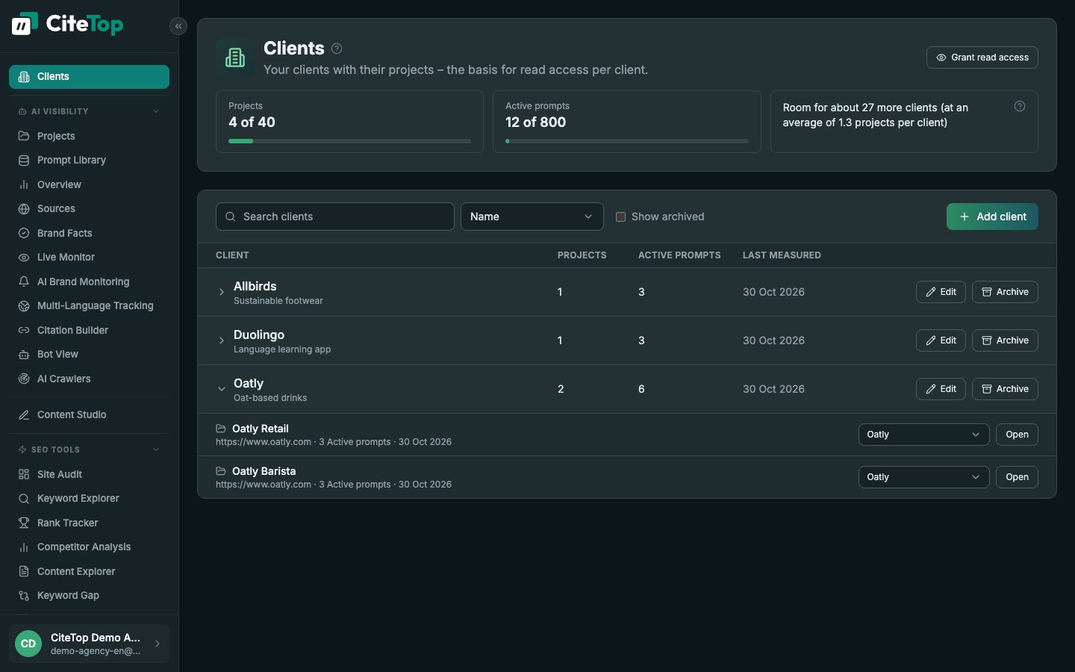Expand the Allbirds client row
1075x672 pixels.
tap(222, 292)
